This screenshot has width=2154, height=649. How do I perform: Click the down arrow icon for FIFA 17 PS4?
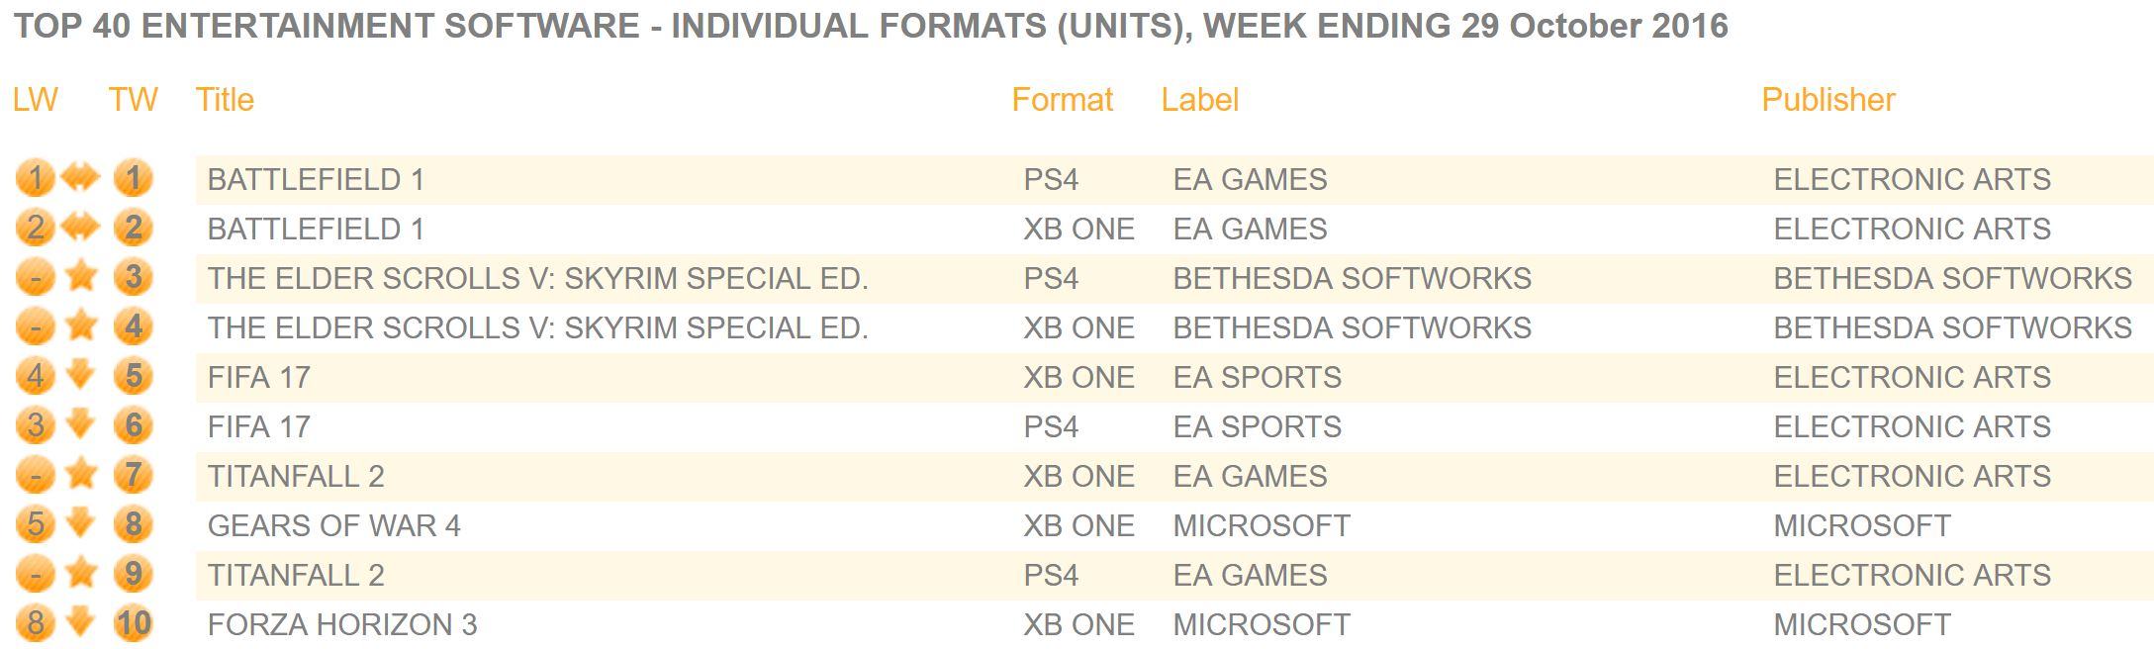pyautogui.click(x=82, y=424)
